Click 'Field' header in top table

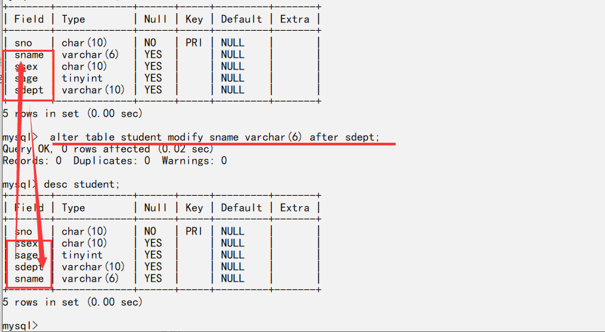(29, 19)
